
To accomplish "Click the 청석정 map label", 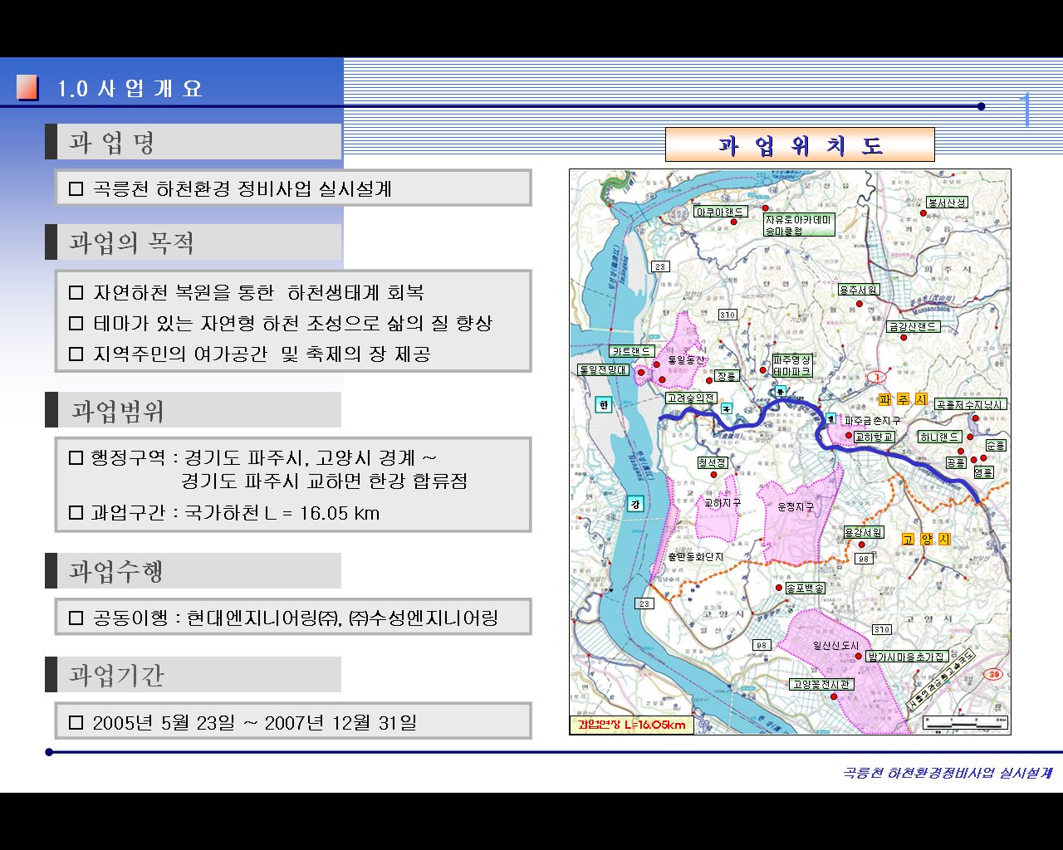I will [713, 462].
